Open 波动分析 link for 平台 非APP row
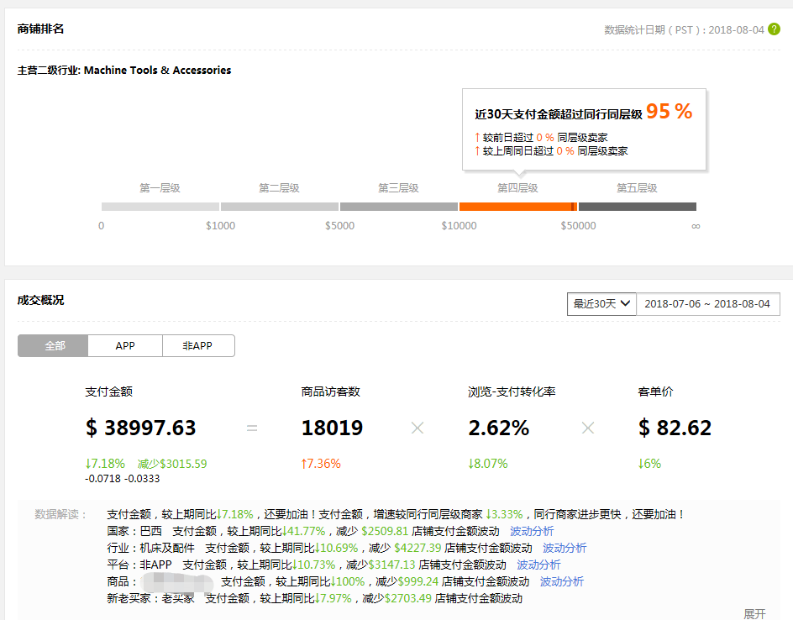 [x=538, y=565]
